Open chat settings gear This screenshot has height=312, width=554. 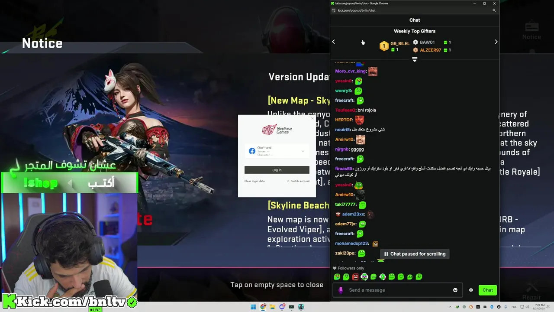tap(471, 290)
